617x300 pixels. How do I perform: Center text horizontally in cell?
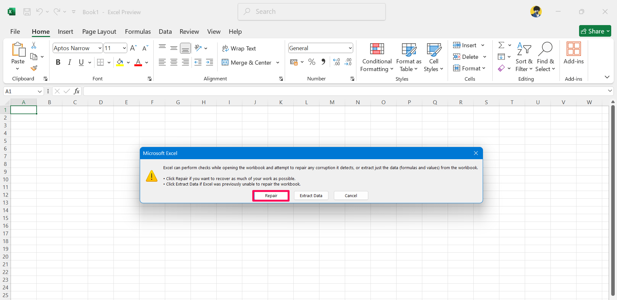(x=174, y=62)
